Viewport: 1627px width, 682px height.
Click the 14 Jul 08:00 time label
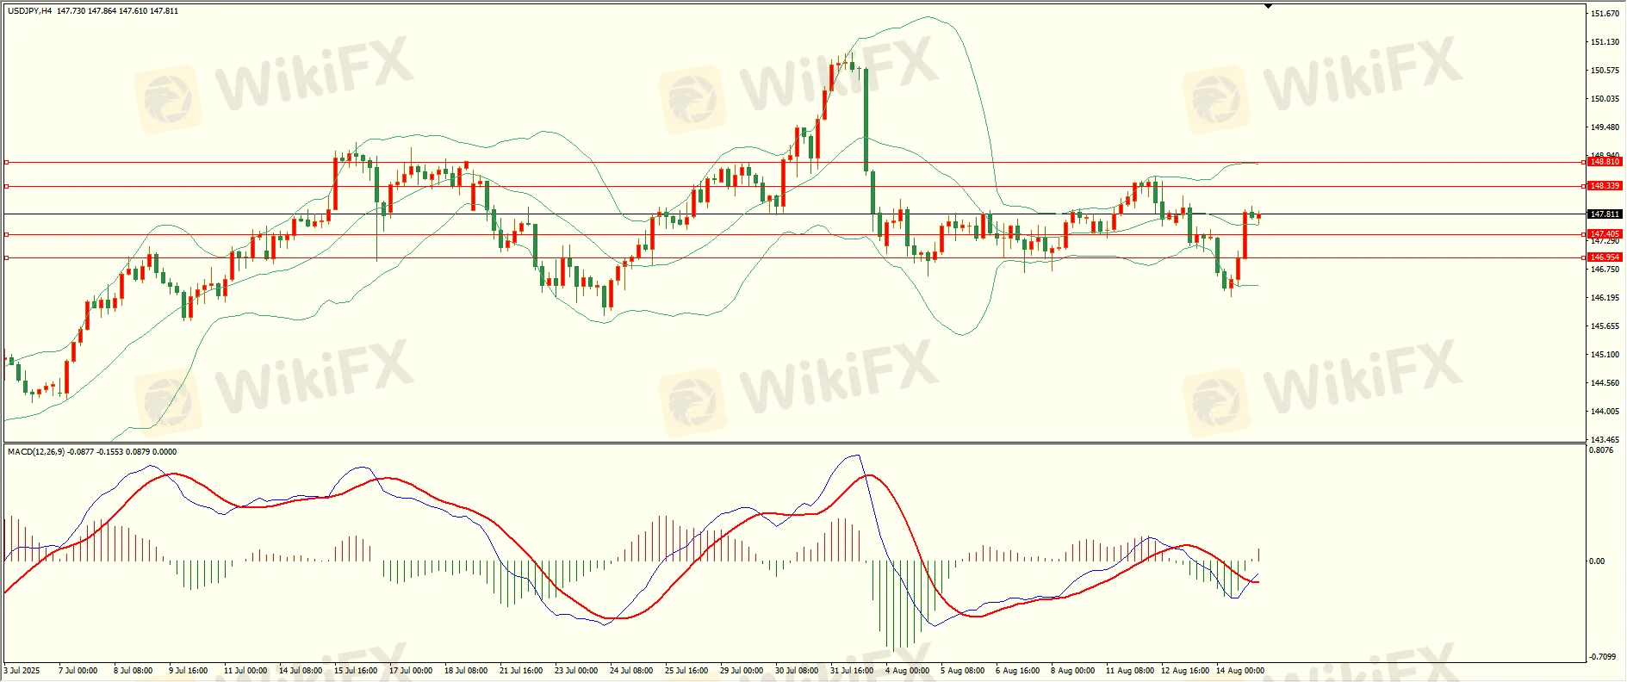coord(301,671)
